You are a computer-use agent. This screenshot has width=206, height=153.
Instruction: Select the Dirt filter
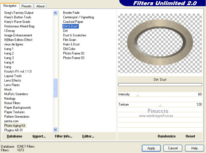click(x=65, y=31)
